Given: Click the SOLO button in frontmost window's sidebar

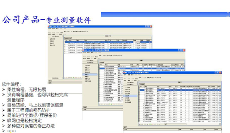Looking at the screenshot, I should point(130,83).
